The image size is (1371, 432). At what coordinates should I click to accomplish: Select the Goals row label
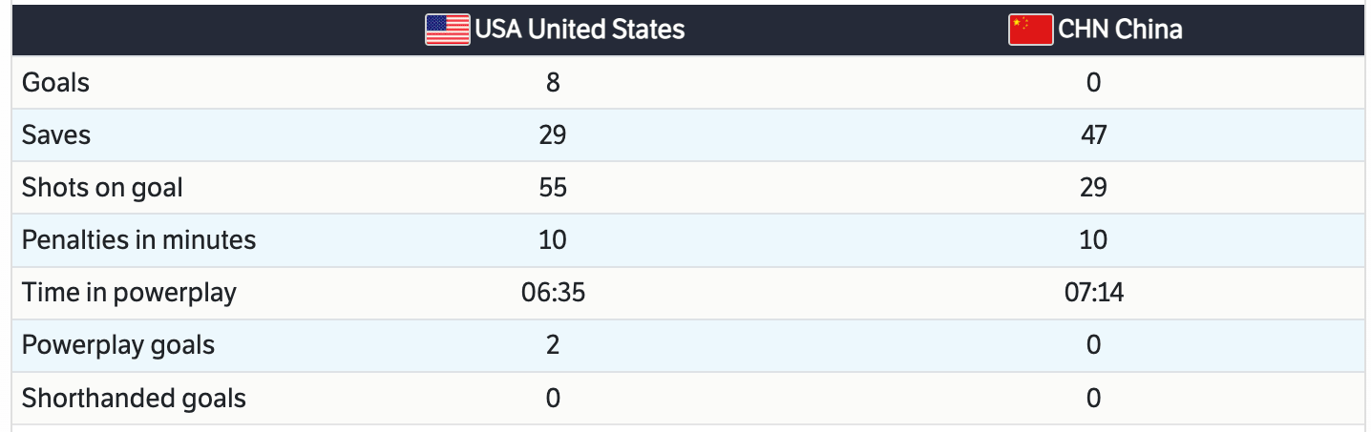[55, 83]
